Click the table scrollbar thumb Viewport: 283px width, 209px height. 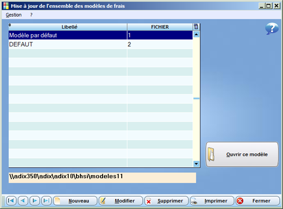click(196, 99)
